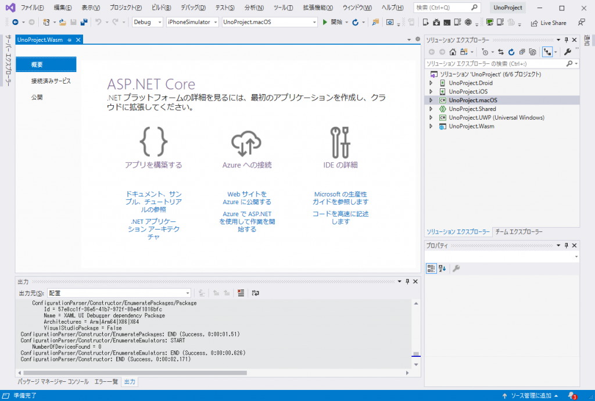Toggle alphabetical sort in Properties panel
Image resolution: width=595 pixels, height=401 pixels.
tap(442, 268)
